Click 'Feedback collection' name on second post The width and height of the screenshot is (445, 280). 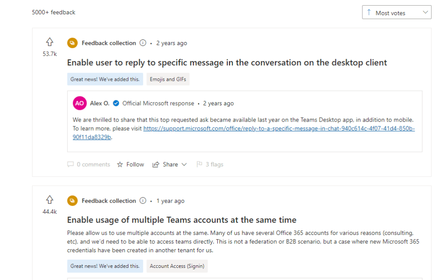point(109,201)
